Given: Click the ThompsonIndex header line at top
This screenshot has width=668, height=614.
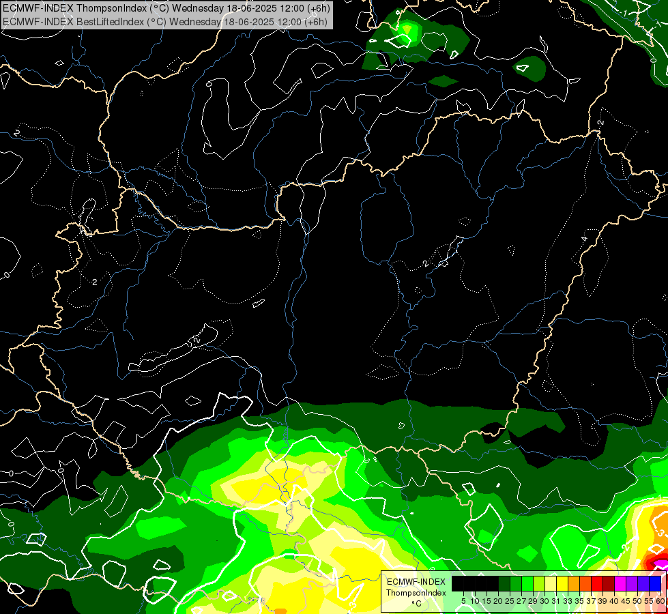Looking at the screenshot, I should (166, 8).
